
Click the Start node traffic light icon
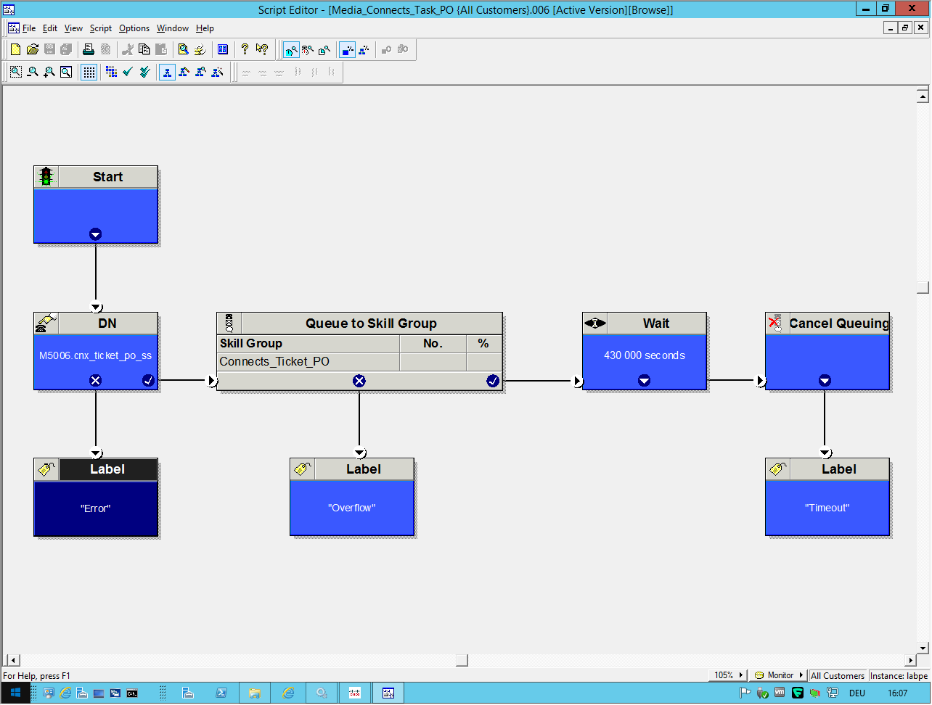[x=46, y=177]
